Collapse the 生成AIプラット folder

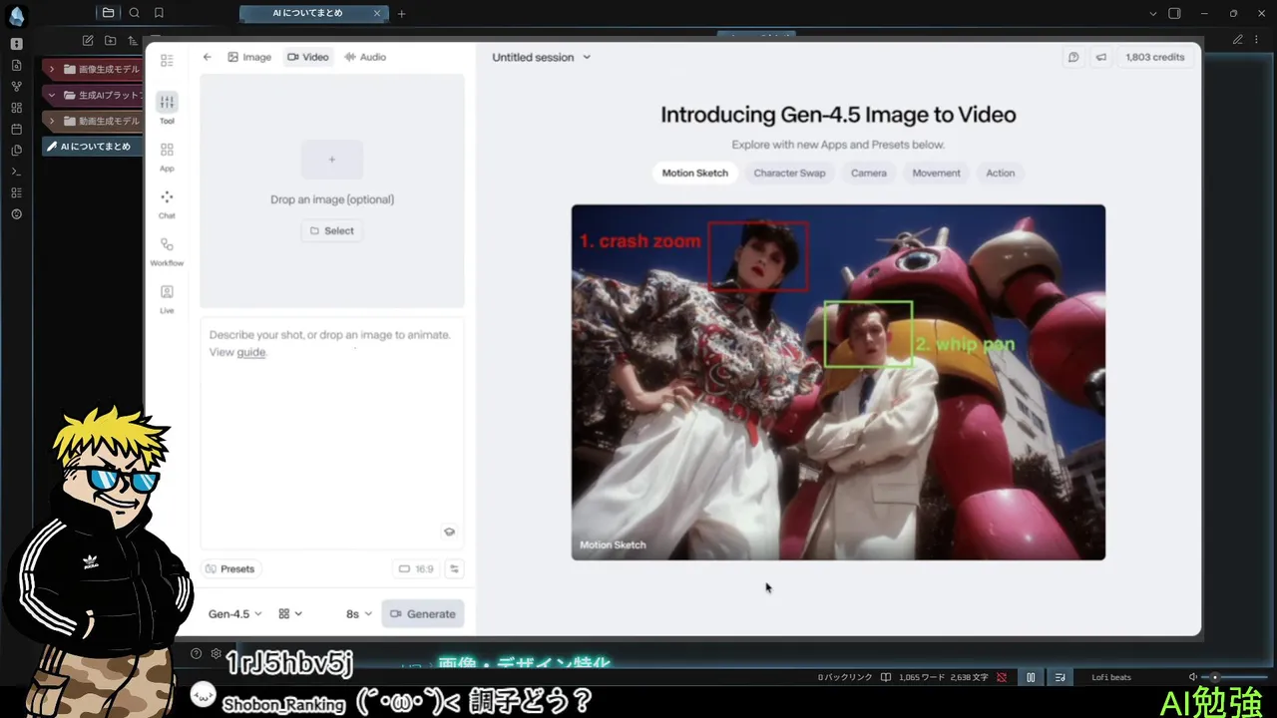(92, 95)
